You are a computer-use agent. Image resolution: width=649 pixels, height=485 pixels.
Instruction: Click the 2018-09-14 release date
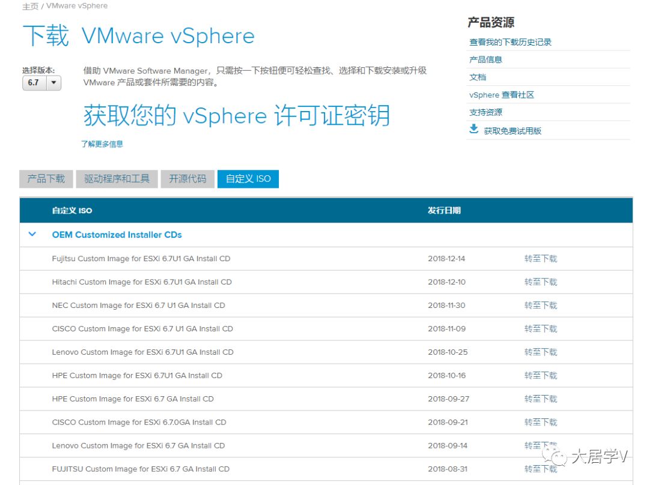point(447,446)
